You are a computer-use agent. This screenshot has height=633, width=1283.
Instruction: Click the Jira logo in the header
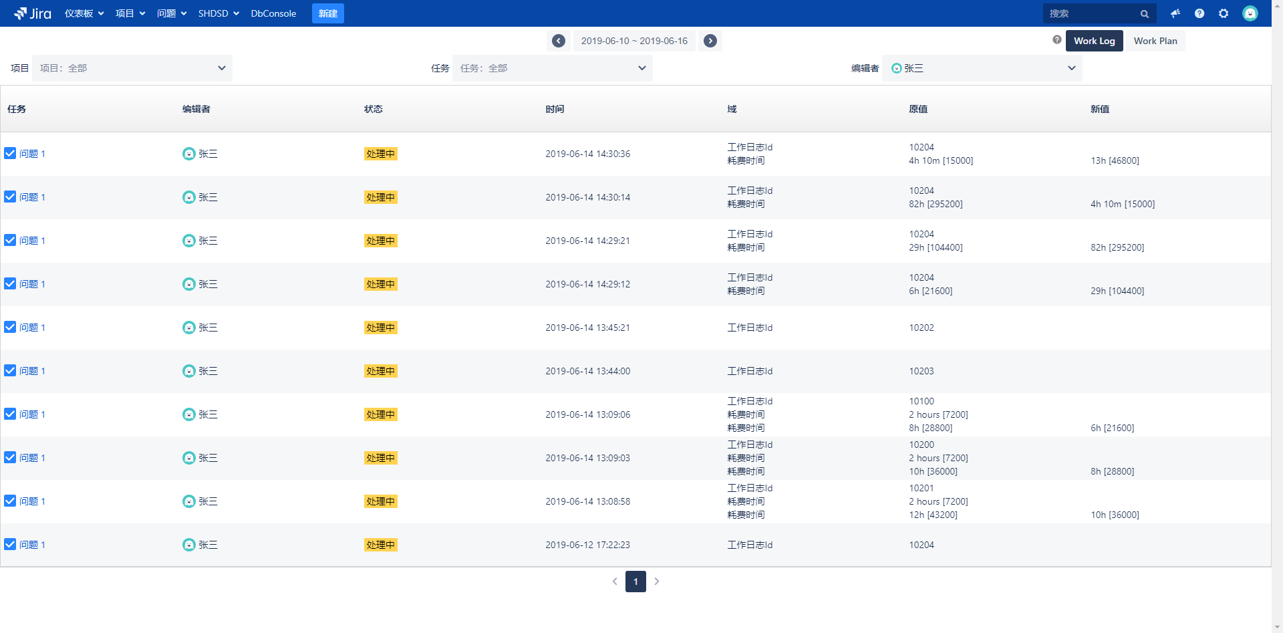point(33,13)
